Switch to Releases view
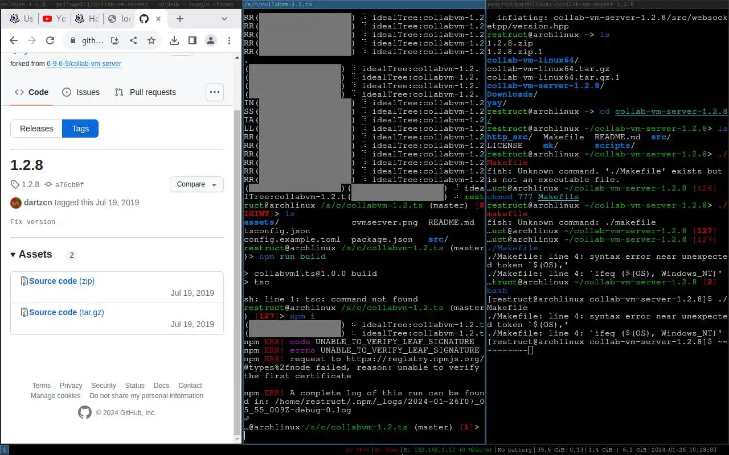 [x=36, y=129]
